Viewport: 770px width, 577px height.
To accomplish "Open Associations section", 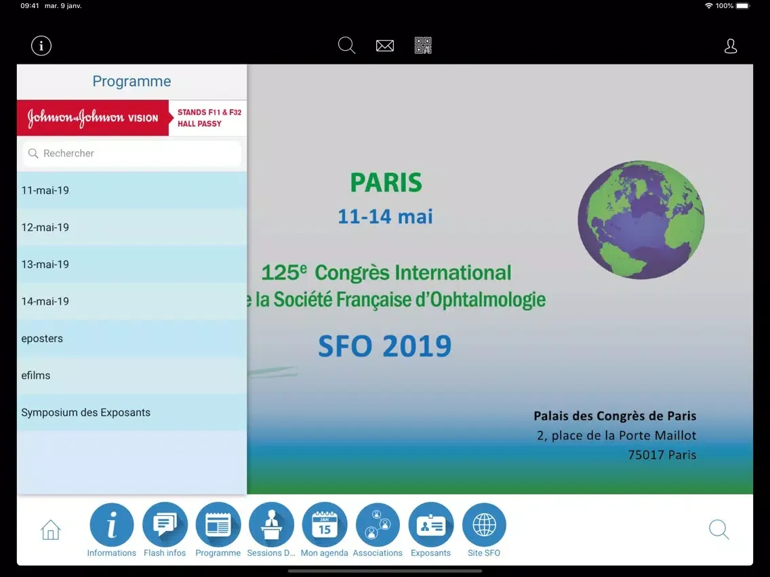I will tap(378, 525).
